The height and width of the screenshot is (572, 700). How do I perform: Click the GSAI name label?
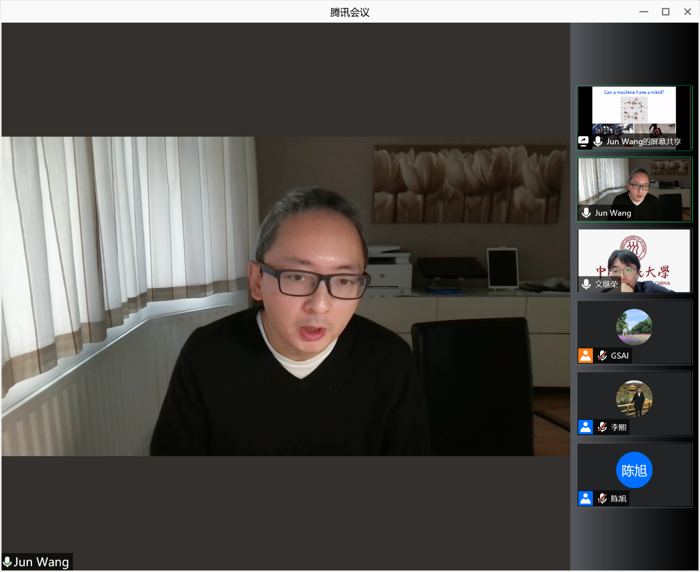619,356
